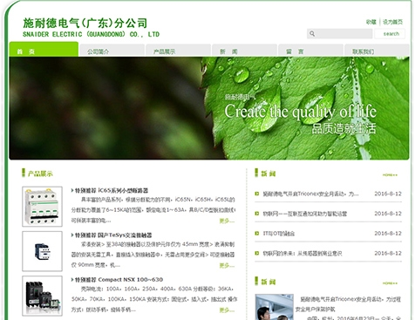
Task: Click the search button
Action: [390, 34]
